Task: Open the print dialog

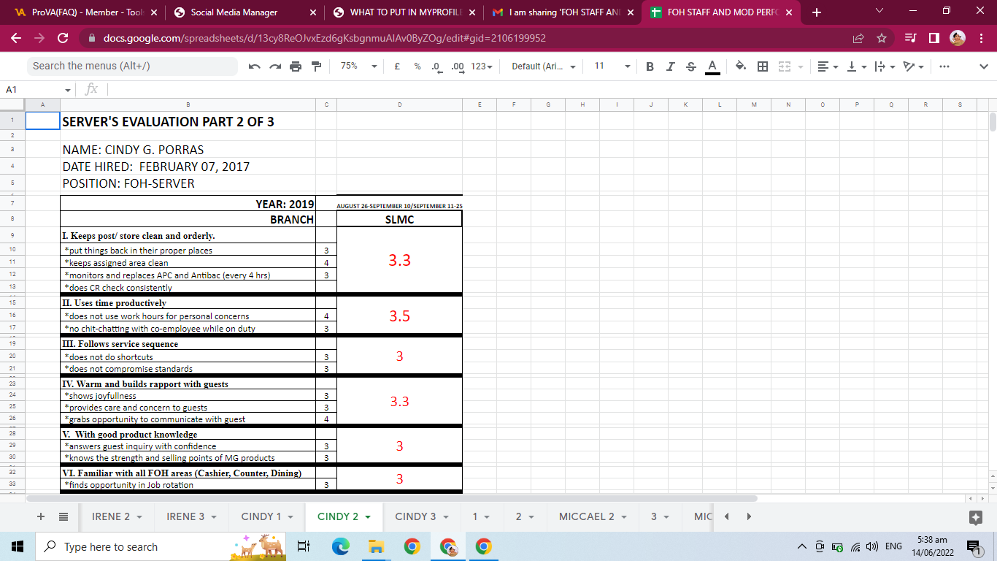Action: point(296,66)
